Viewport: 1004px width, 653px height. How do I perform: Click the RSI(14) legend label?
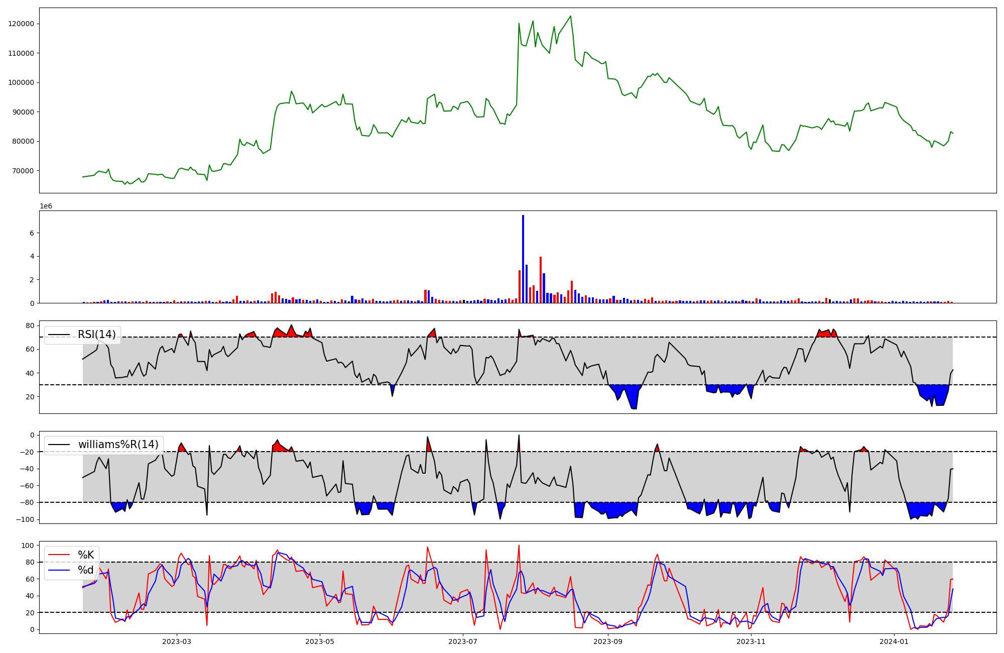[96, 335]
